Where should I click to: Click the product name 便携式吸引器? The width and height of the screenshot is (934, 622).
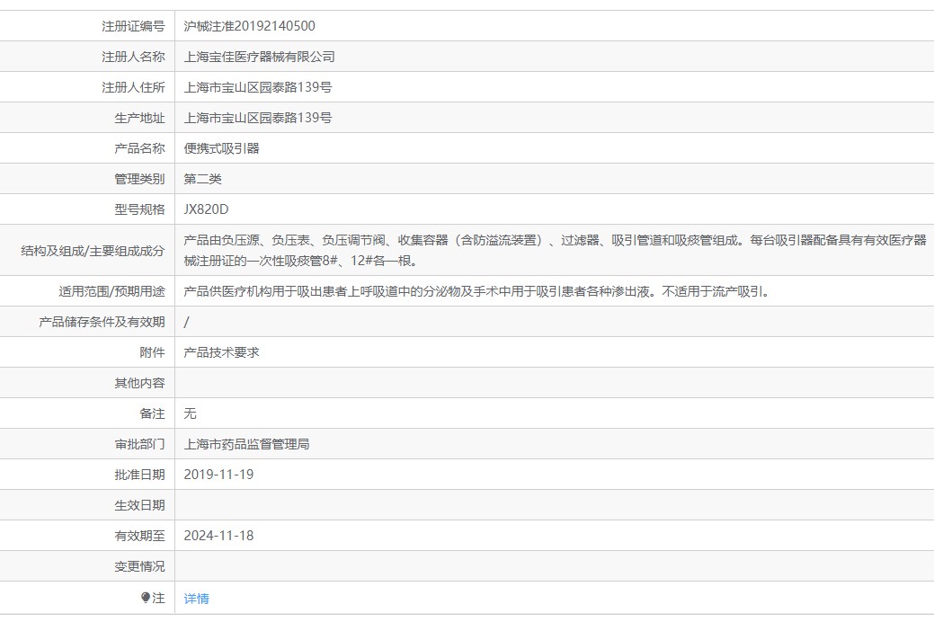221,147
